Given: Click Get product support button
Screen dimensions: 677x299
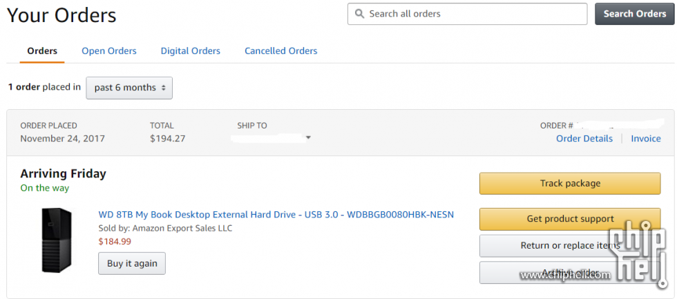Looking at the screenshot, I should 570,219.
